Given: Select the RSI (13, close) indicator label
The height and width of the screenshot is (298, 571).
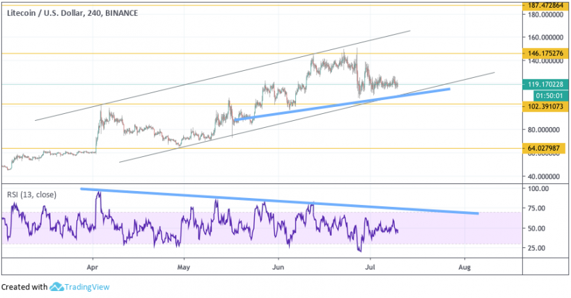Looking at the screenshot, I should coord(32,194).
